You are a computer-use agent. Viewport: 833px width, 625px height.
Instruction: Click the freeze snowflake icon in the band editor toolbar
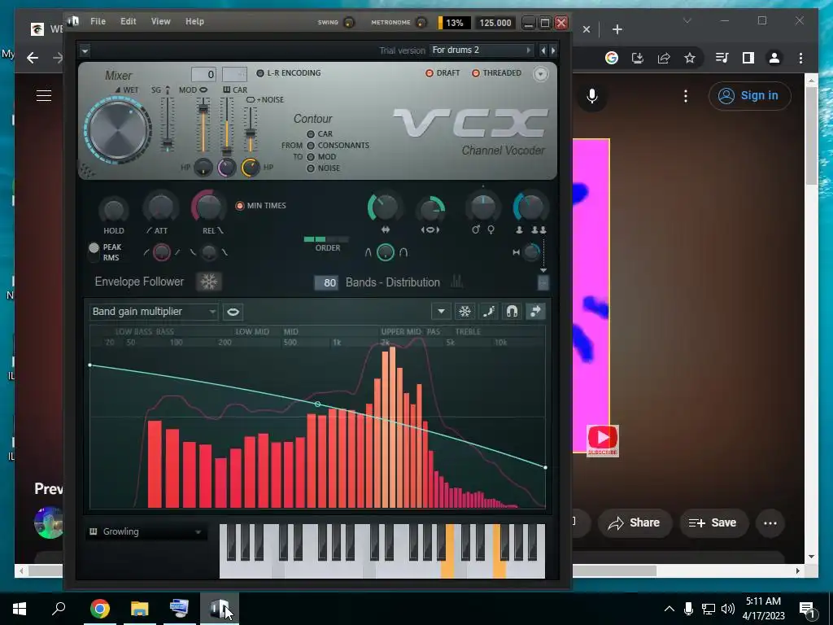[464, 312]
